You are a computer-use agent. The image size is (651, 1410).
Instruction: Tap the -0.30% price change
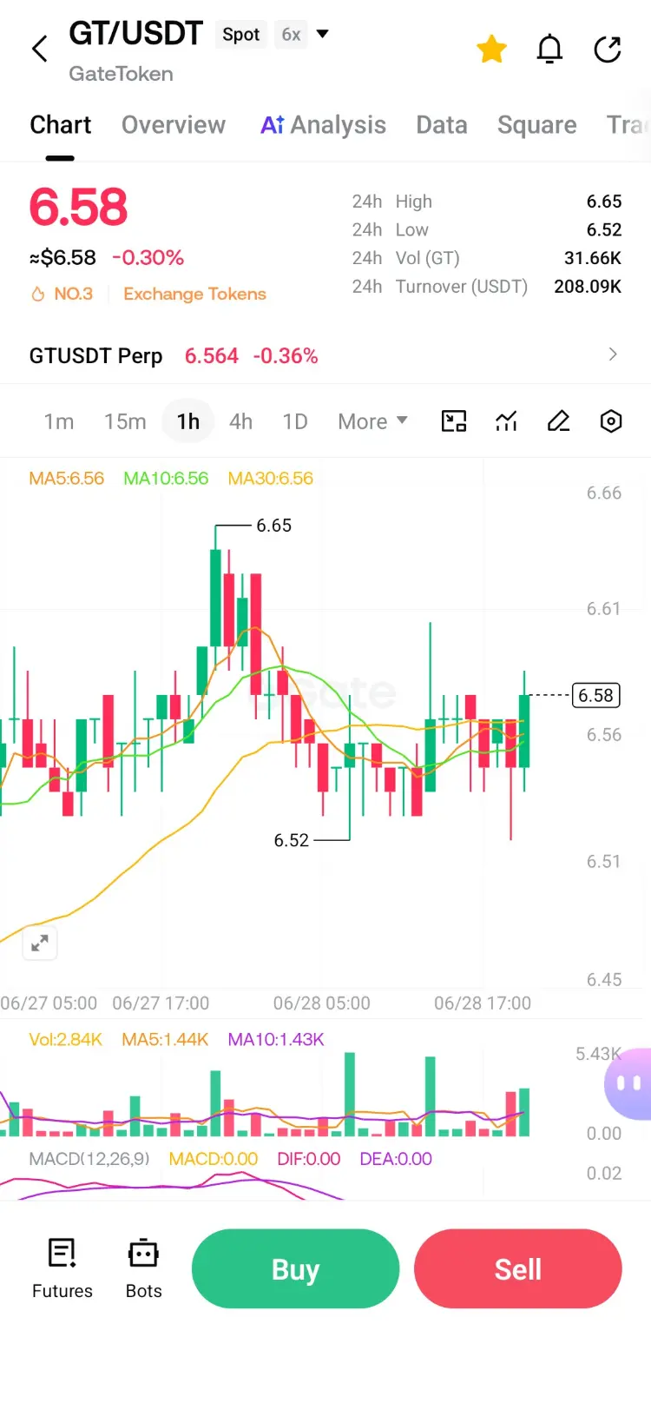click(148, 258)
